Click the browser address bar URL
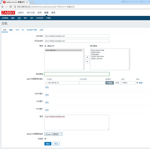150x149 pixels. (x=46, y=7)
